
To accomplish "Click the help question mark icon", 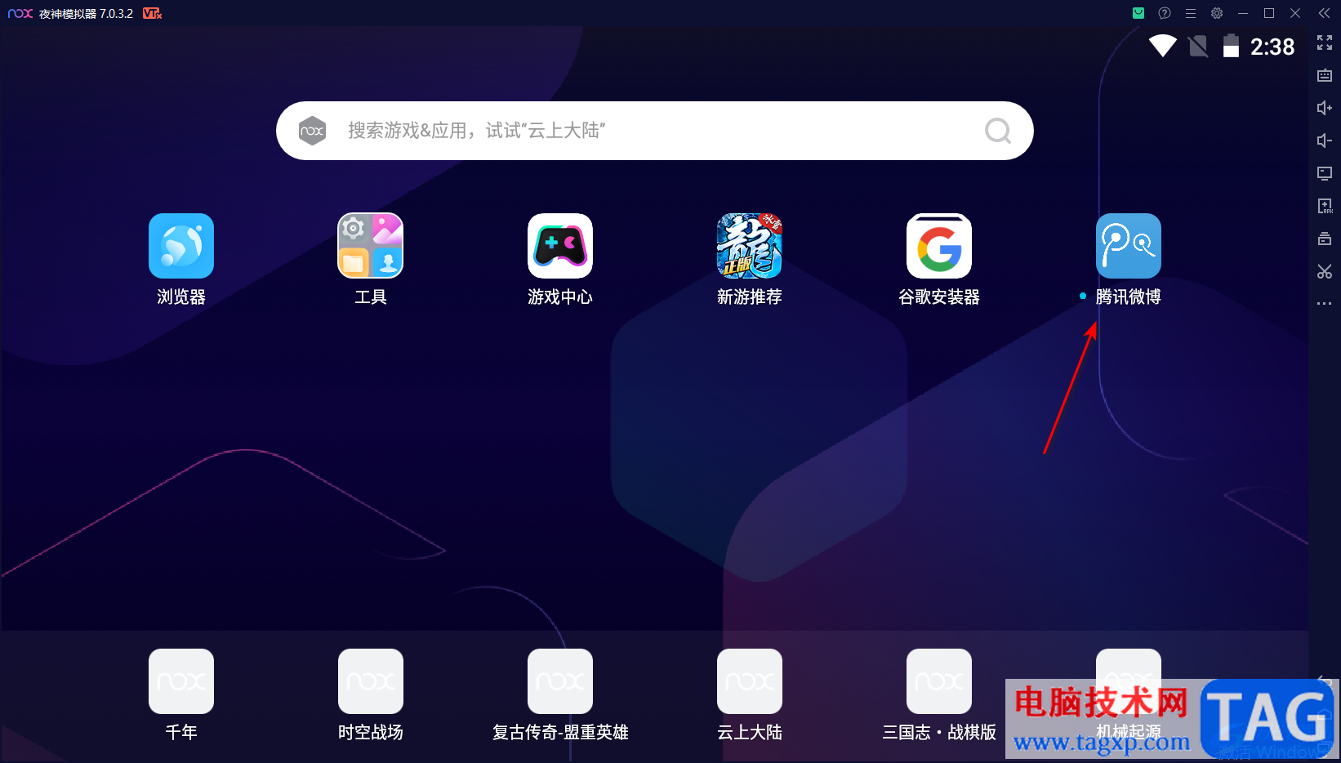I will click(x=1165, y=13).
